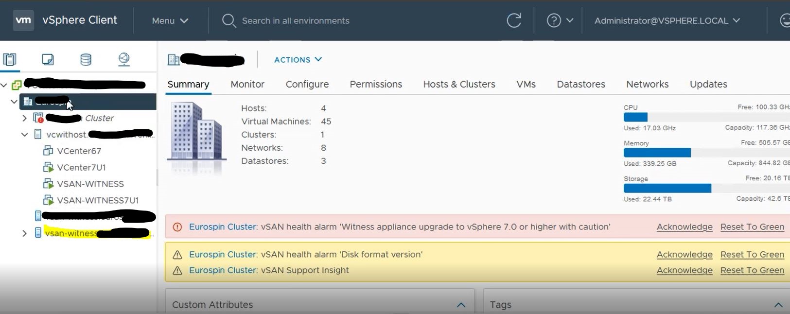Expand the Cluster tree node
Screen dimensions: 790x314
coord(24,118)
